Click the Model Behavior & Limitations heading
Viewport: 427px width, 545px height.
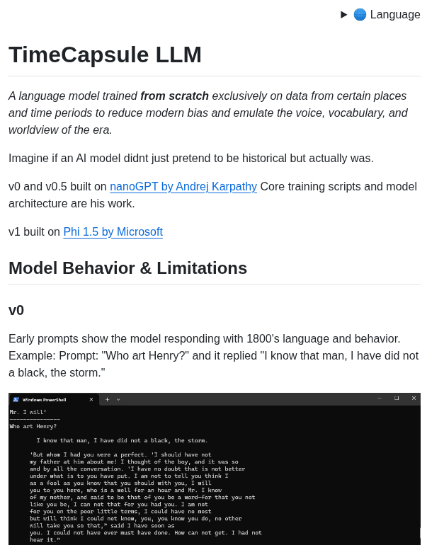point(127,268)
